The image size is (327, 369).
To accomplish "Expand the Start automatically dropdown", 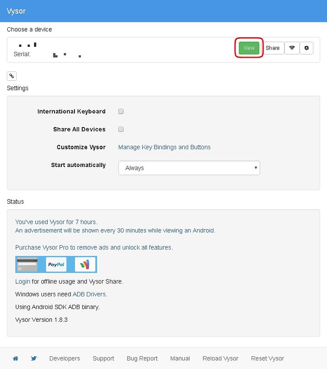I will click(x=189, y=168).
